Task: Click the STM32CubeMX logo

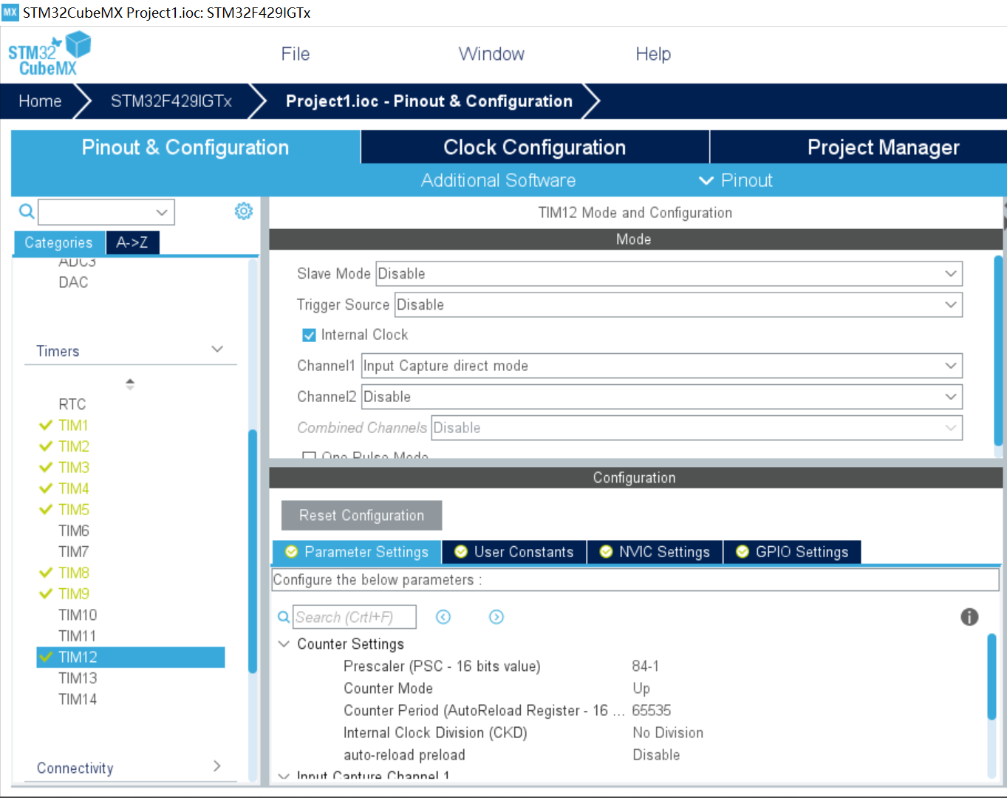Action: click(49, 54)
